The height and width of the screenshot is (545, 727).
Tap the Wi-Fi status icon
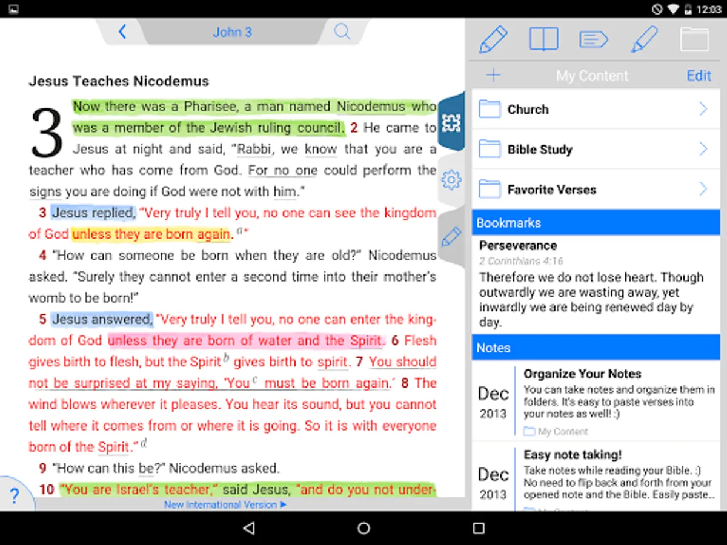pyautogui.click(x=674, y=9)
